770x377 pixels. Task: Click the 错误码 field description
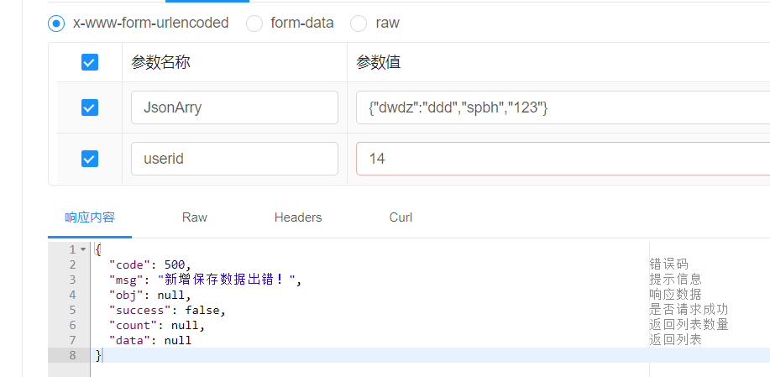pos(669,264)
